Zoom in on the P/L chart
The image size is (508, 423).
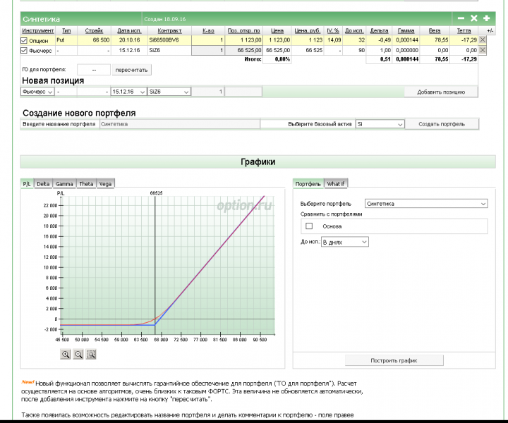tap(66, 354)
